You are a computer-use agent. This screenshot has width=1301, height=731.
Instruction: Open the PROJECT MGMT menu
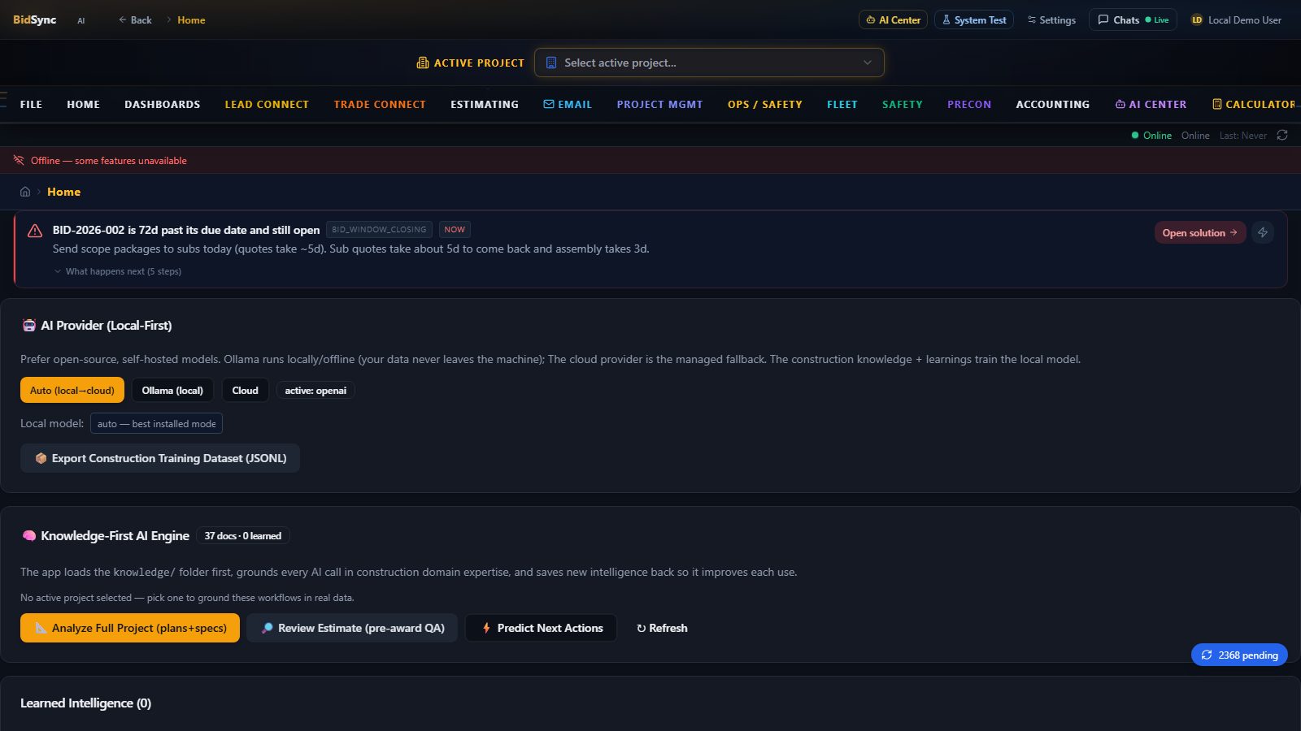tap(659, 104)
